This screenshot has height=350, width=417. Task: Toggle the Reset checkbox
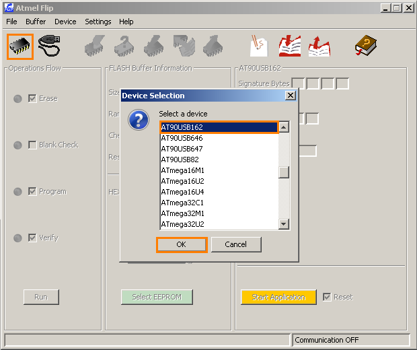(x=327, y=297)
